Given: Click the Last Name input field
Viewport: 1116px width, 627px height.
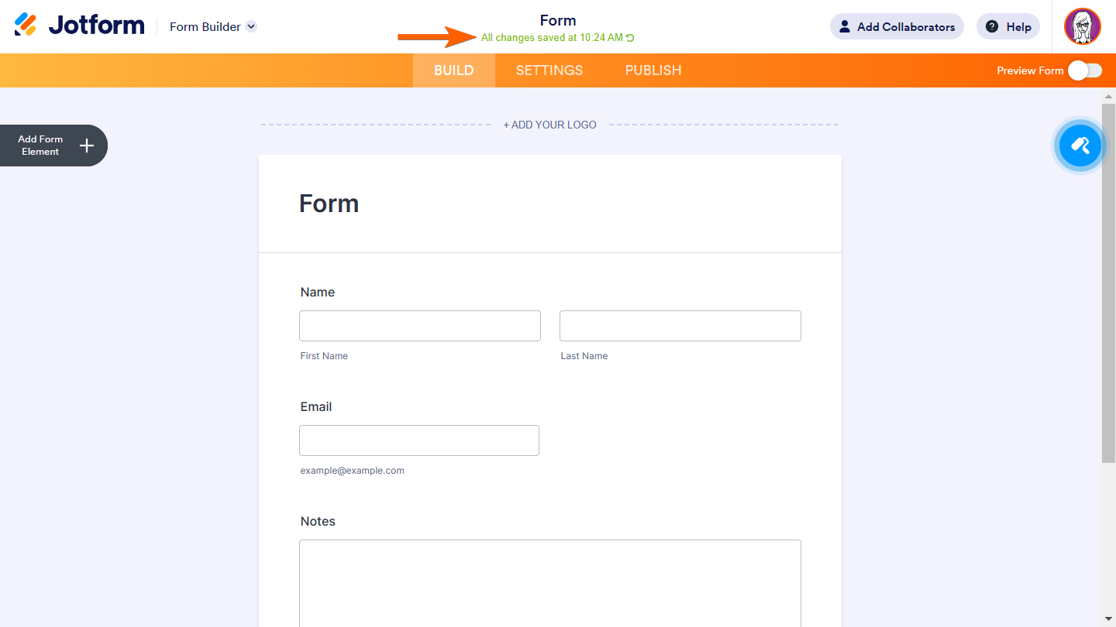Looking at the screenshot, I should pyautogui.click(x=680, y=325).
